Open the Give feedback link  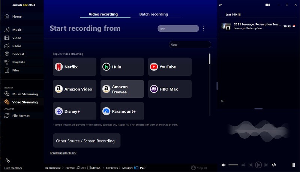coord(13,168)
